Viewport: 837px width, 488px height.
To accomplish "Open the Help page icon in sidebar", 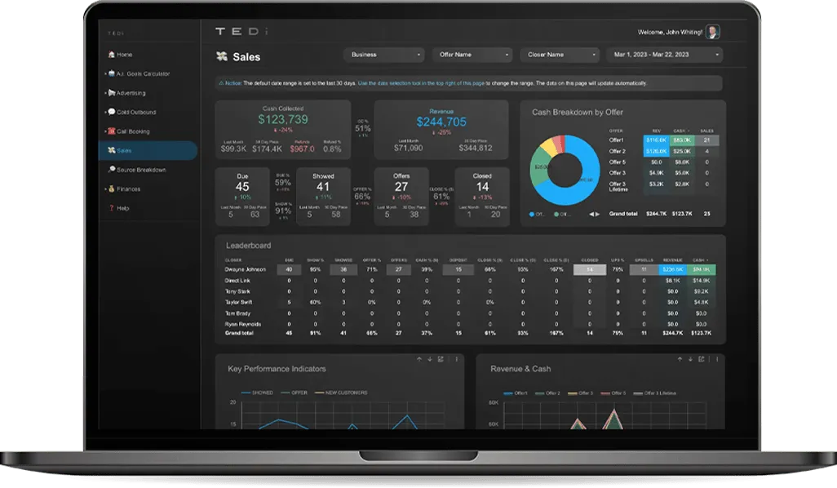I will tap(112, 208).
